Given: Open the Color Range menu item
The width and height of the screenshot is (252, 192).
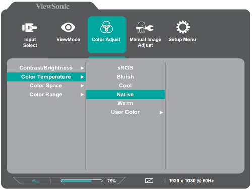Looking at the screenshot, I should 46,95.
